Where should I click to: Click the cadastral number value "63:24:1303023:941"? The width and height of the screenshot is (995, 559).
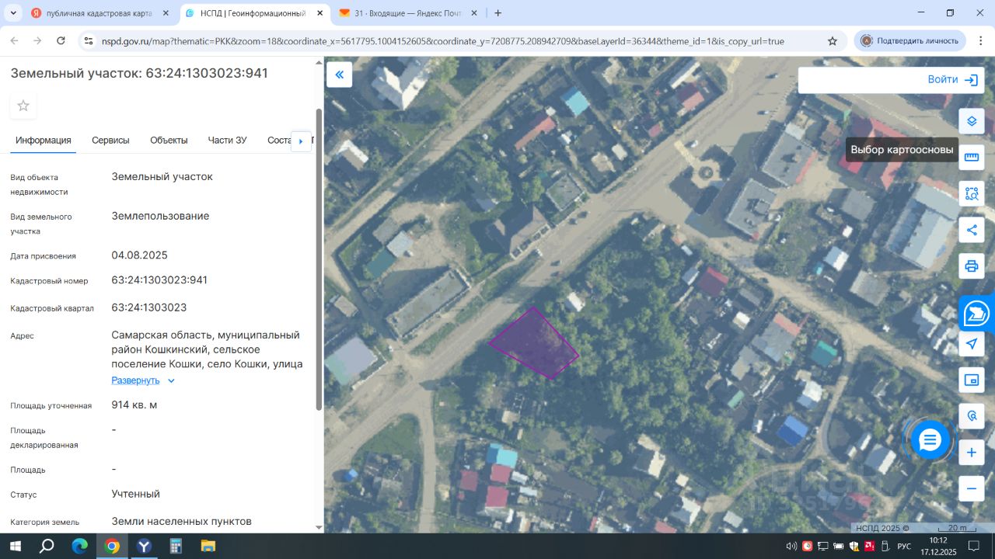click(159, 280)
